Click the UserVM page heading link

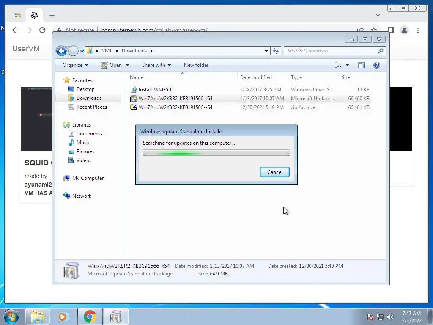coord(26,49)
